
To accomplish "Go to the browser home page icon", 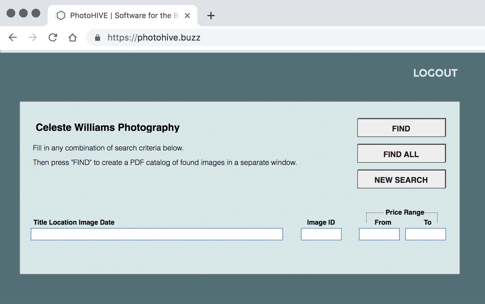I will [x=73, y=38].
